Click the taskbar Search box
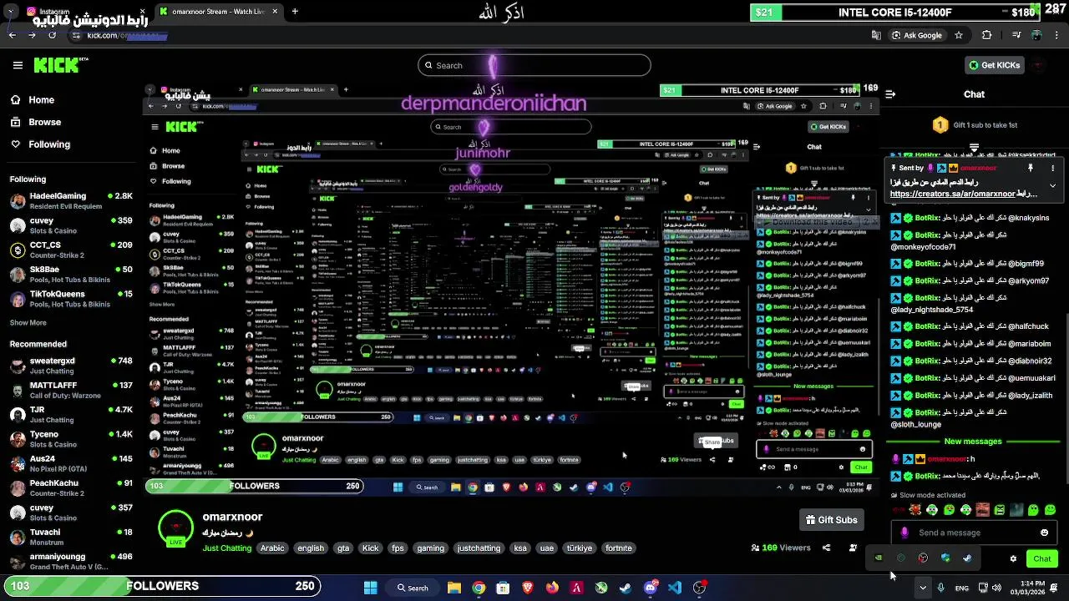 tap(413, 588)
